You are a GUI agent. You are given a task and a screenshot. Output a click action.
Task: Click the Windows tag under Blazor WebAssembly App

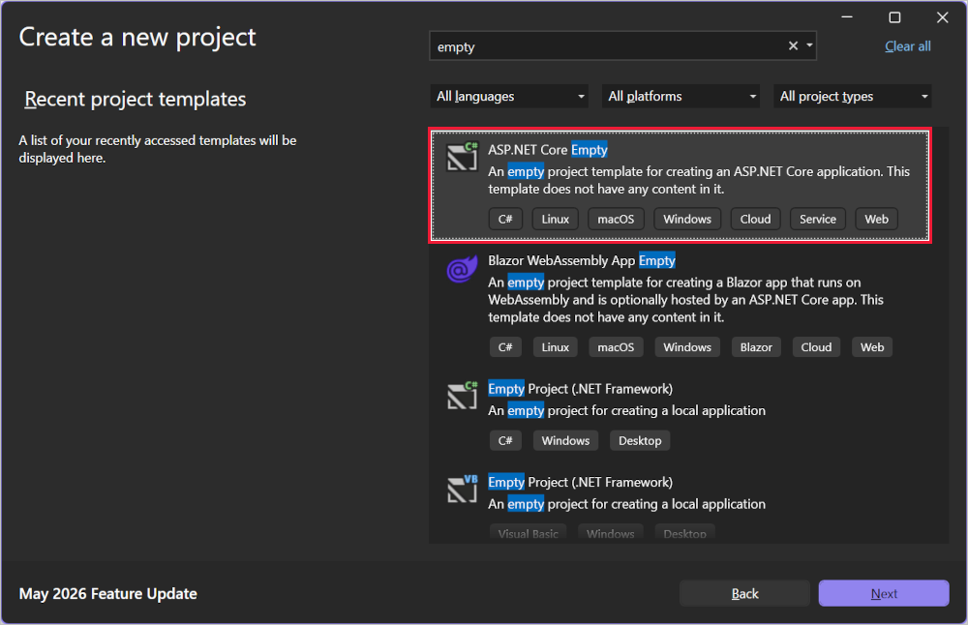click(687, 347)
